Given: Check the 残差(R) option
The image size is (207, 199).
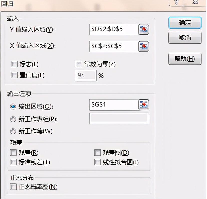Looking at the screenshot, I should pyautogui.click(x=13, y=153).
